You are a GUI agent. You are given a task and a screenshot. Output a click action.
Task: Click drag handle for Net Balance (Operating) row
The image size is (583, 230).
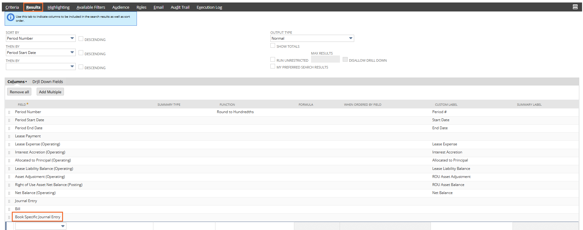click(9, 193)
